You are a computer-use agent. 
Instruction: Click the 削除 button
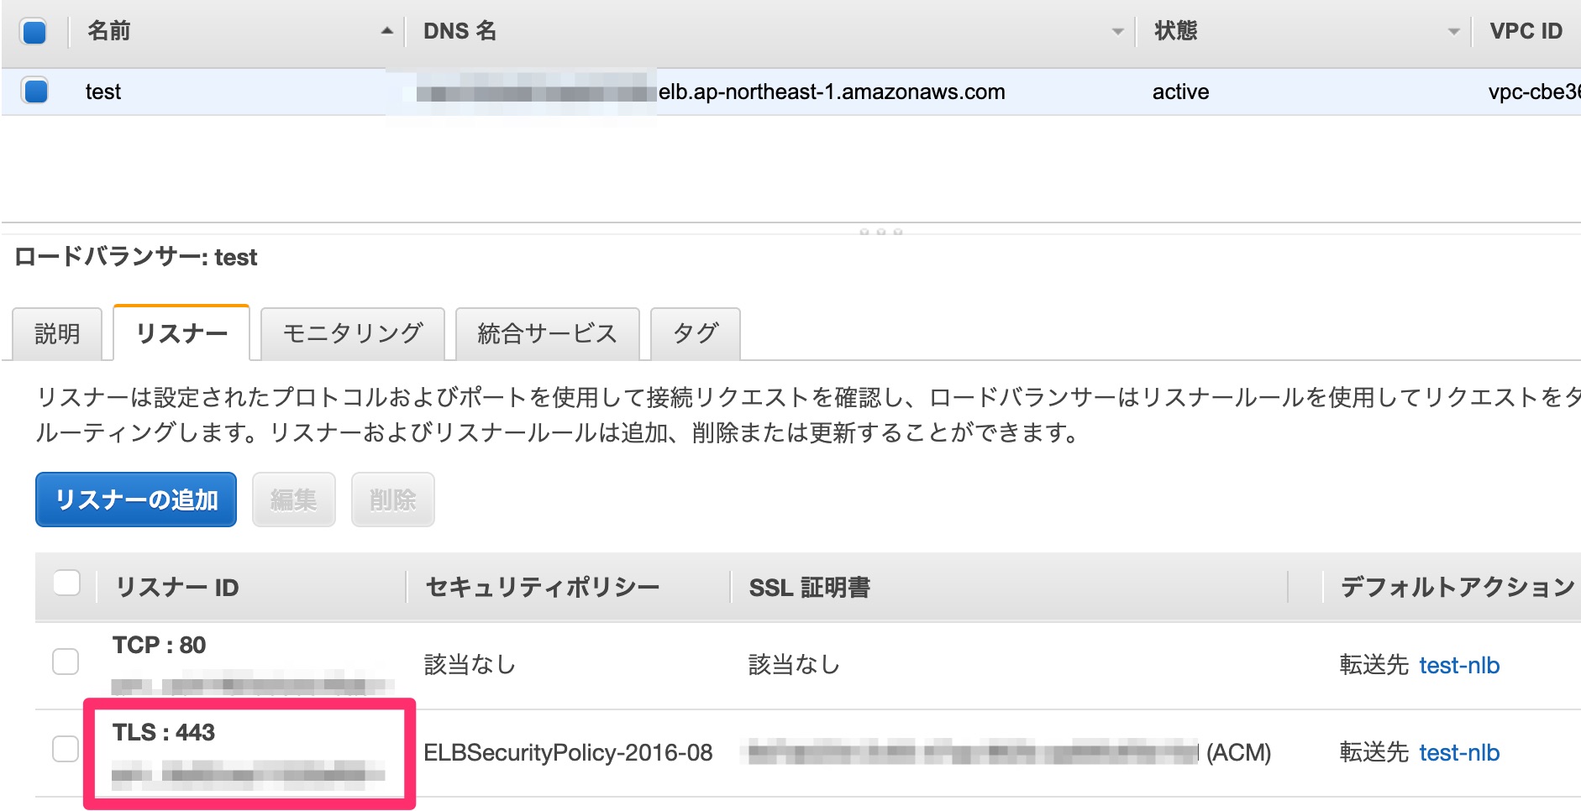pyautogui.click(x=391, y=500)
